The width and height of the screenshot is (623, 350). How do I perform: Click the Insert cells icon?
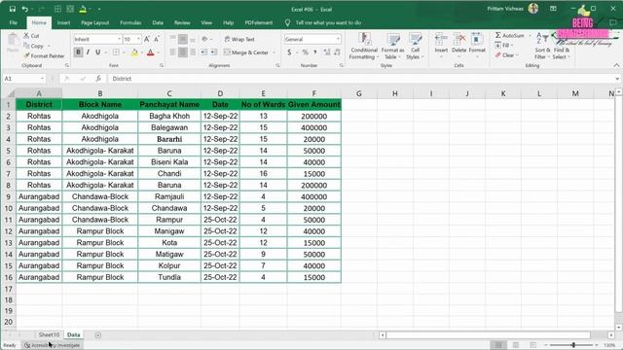pyautogui.click(x=441, y=40)
